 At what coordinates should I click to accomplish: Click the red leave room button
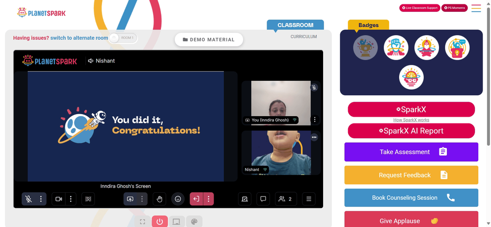[x=196, y=199]
